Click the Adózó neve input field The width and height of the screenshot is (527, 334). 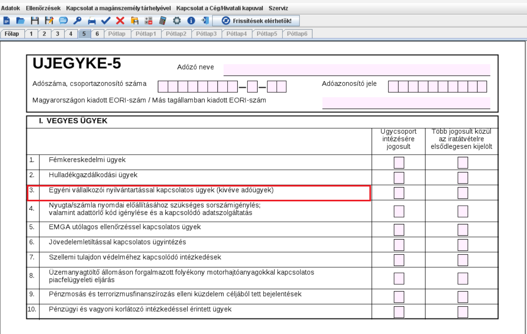click(356, 70)
